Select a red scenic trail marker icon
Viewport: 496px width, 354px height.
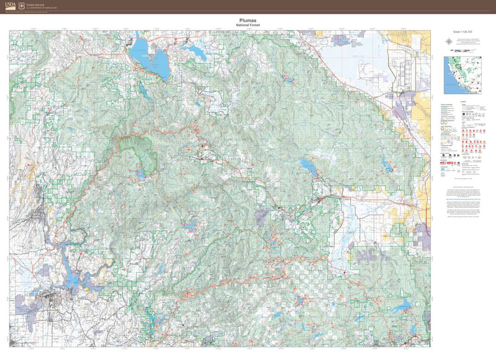point(463,131)
